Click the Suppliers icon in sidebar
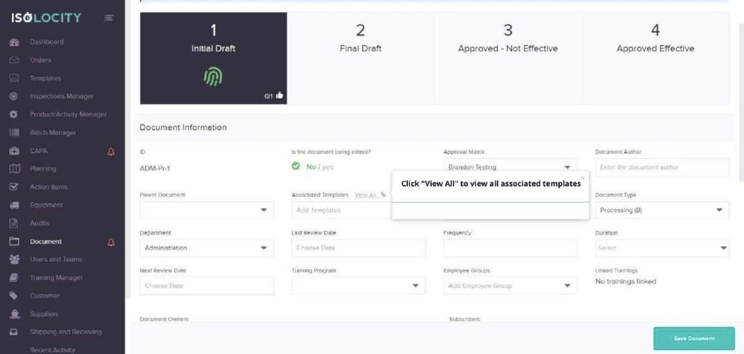Image resolution: width=744 pixels, height=354 pixels. point(14,314)
